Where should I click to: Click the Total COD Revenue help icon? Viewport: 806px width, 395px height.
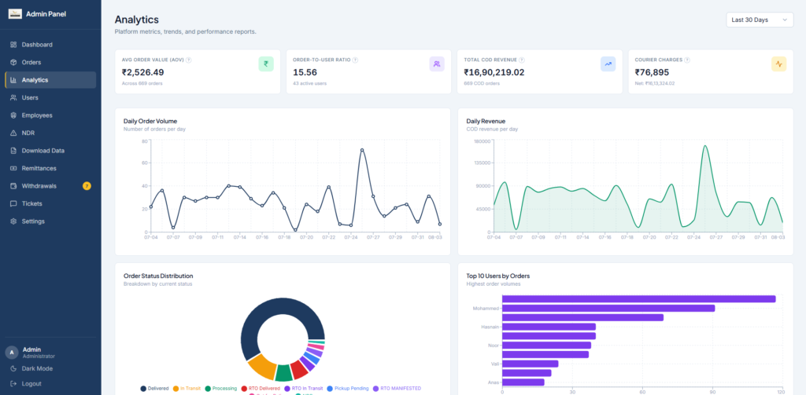[522, 60]
